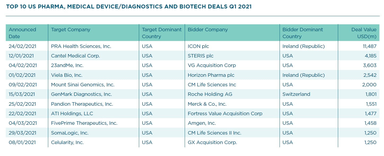Select the Merck & Co., Inc. cell

click(207, 104)
